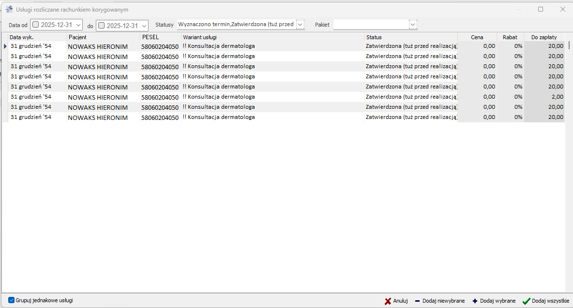
Task: Click the current row pointer arrow
Action: 5,46
